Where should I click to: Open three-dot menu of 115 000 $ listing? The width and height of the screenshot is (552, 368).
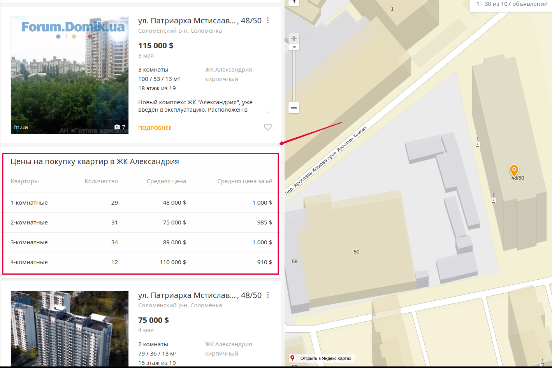268,21
